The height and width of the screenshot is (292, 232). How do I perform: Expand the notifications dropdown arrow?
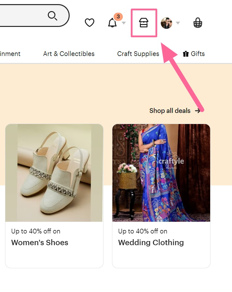[124, 23]
